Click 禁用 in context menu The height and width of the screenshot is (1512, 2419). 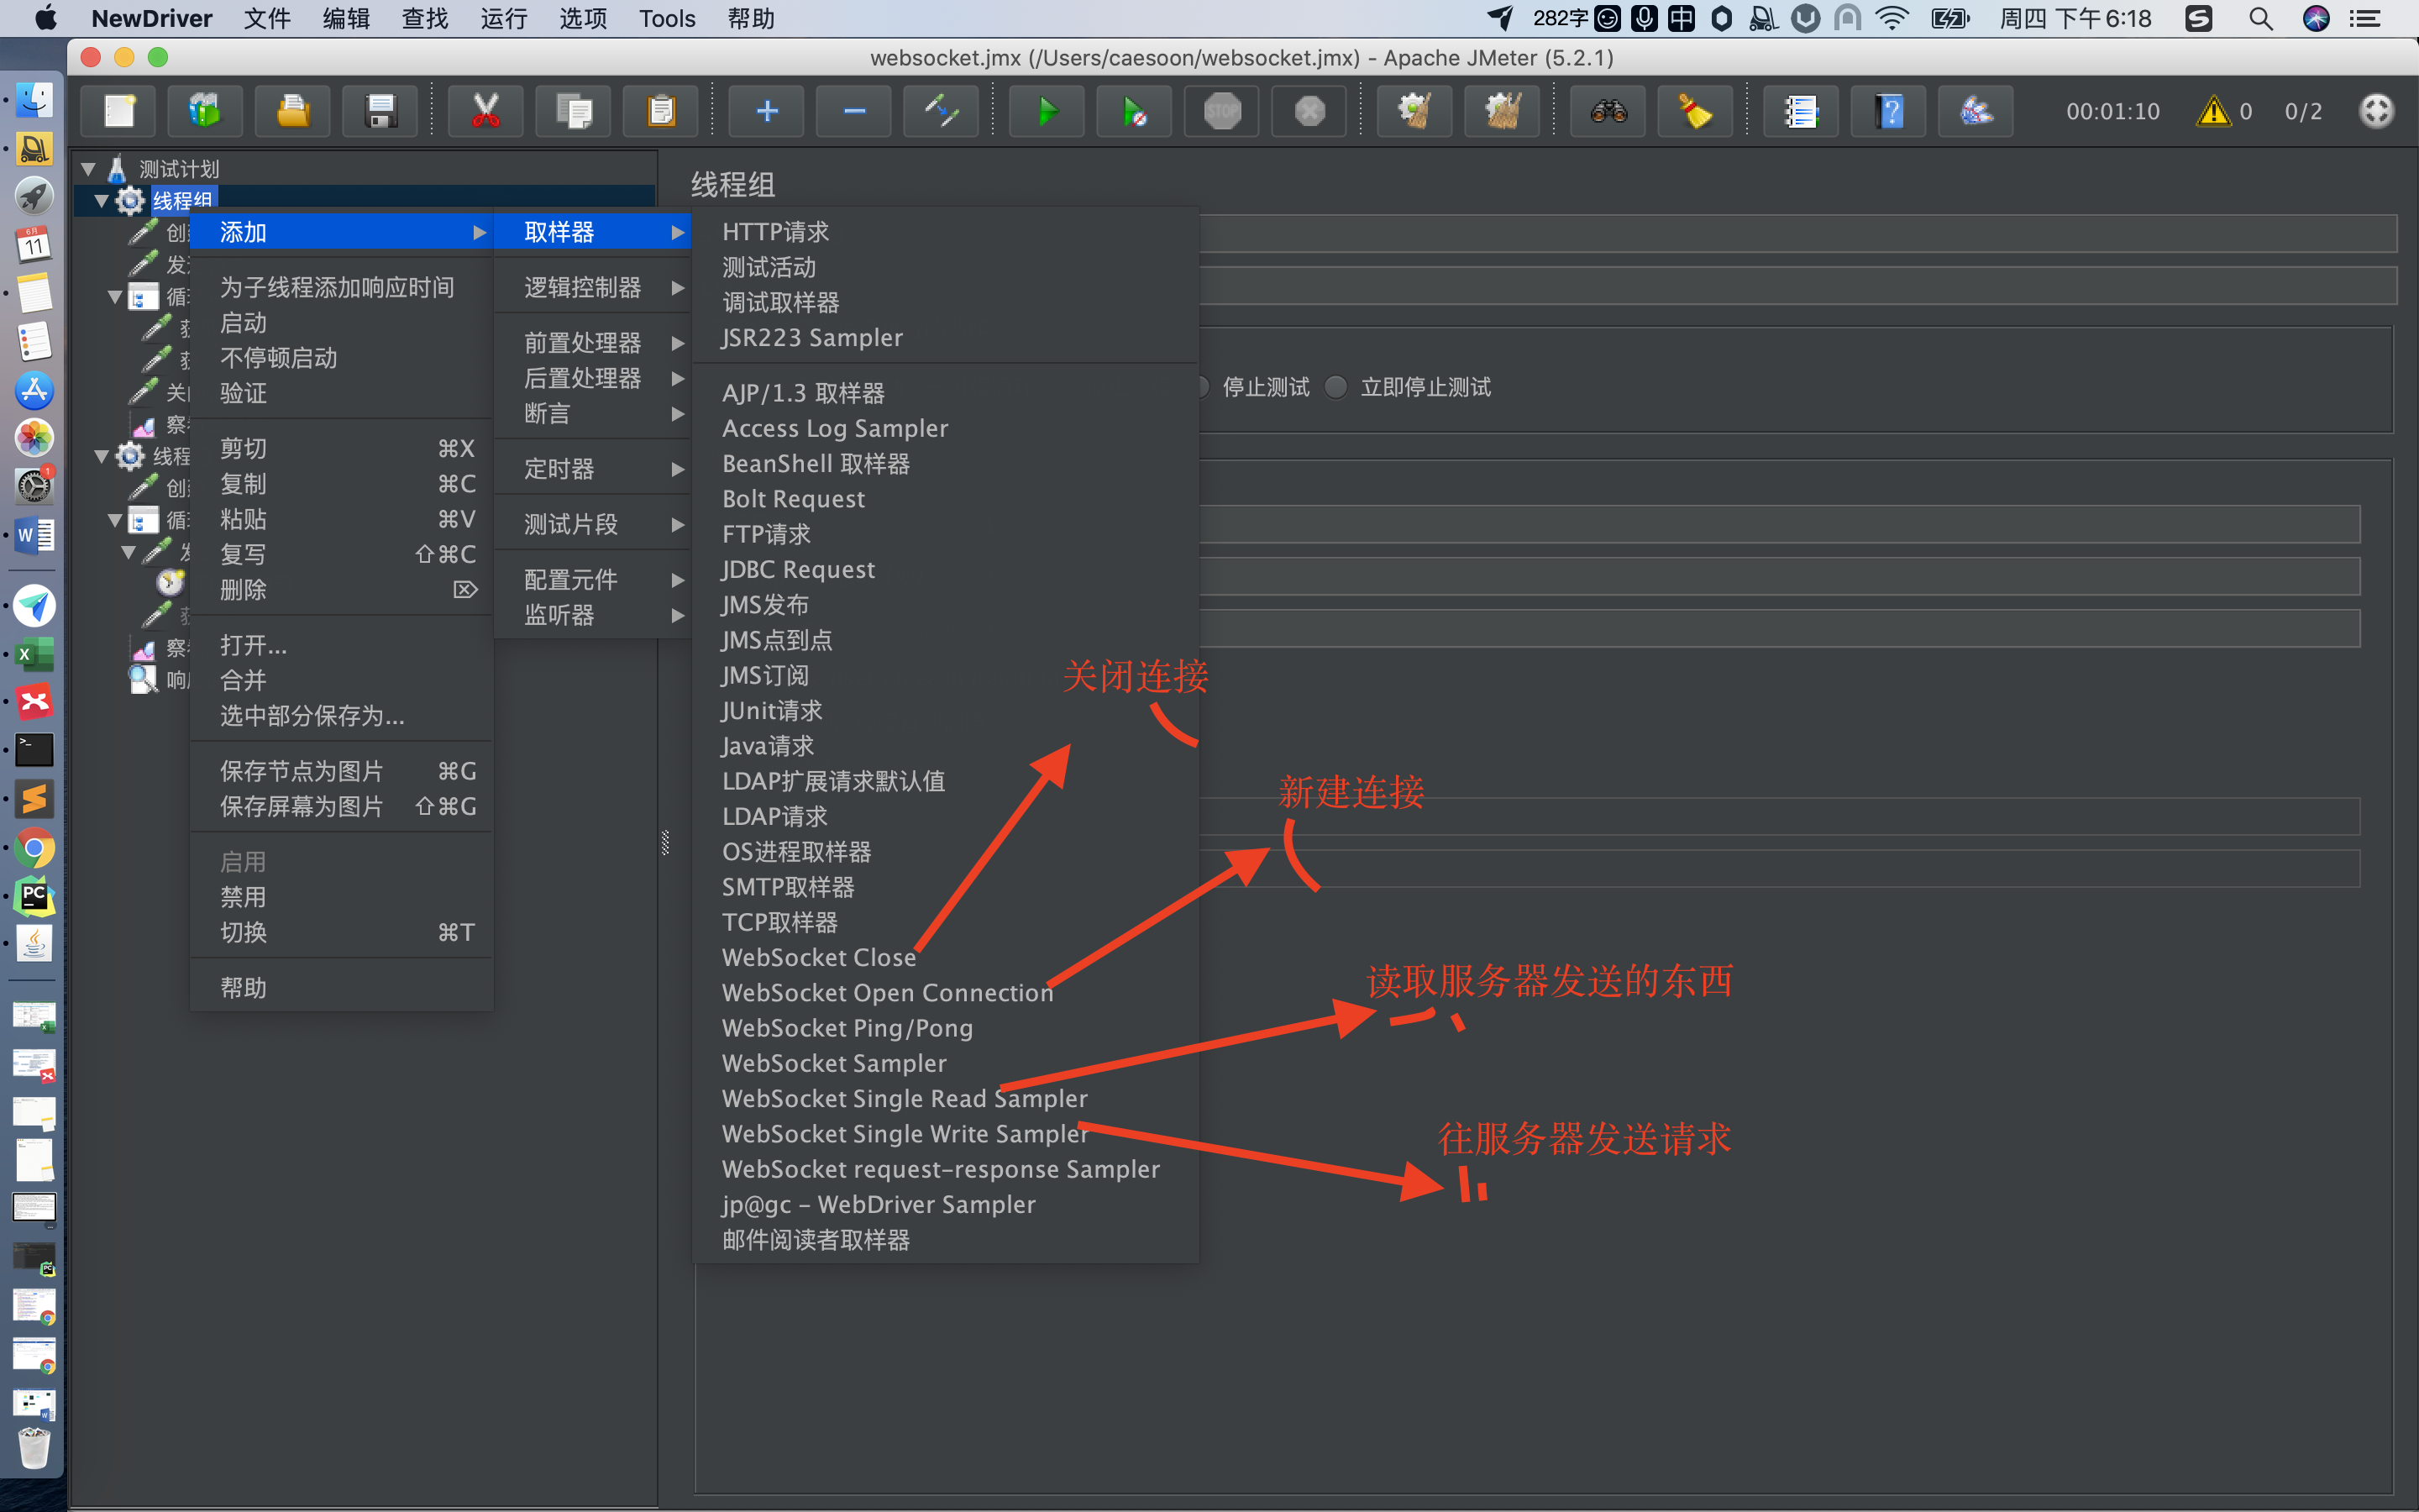[x=243, y=897]
